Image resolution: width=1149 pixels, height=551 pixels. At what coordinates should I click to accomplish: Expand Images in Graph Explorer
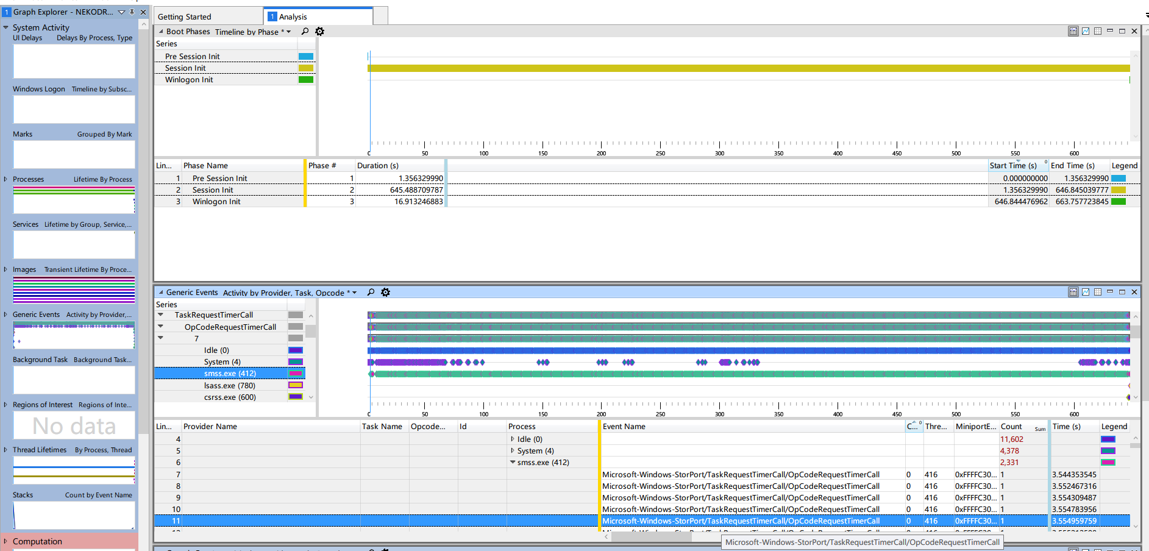(x=5, y=269)
